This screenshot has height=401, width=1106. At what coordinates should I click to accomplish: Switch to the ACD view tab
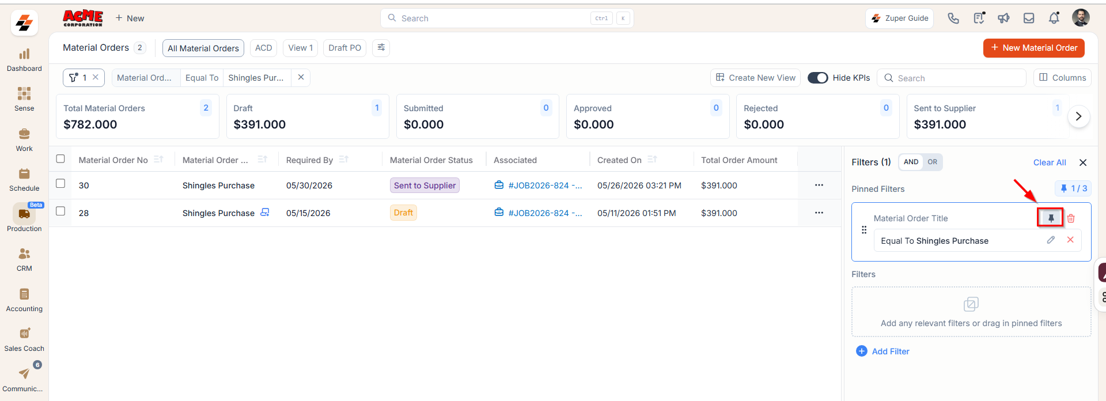[263, 48]
